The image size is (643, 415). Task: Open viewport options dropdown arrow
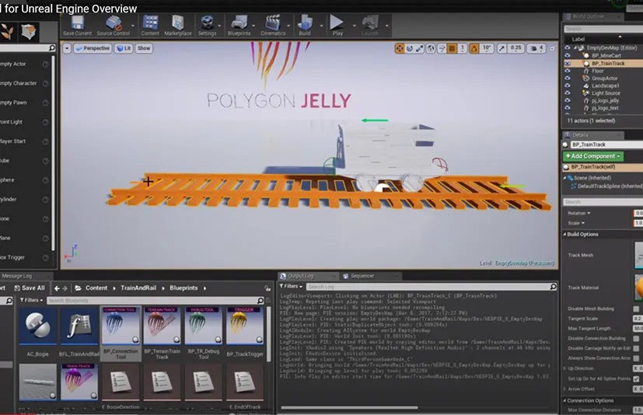point(67,48)
